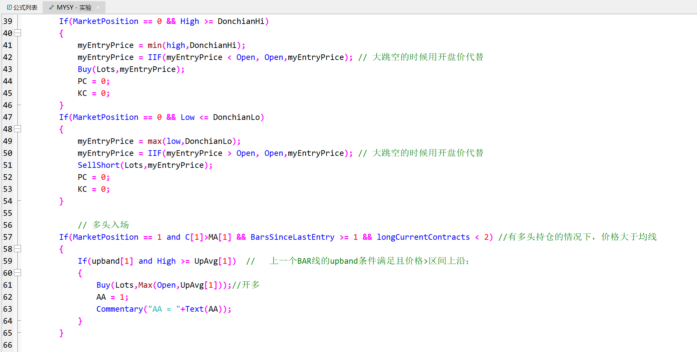
Task: Click SellShort on line 51
Action: coord(98,165)
